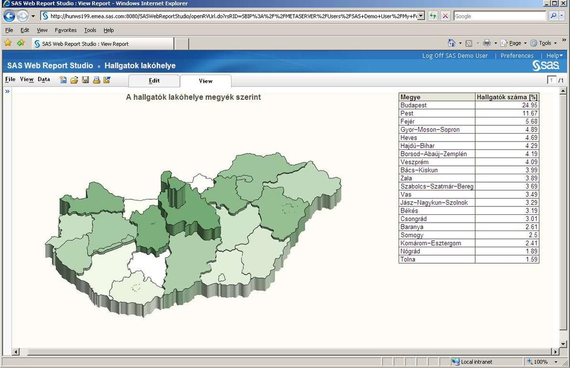Click the right arrow of horizontal scrollbar

(x=555, y=352)
